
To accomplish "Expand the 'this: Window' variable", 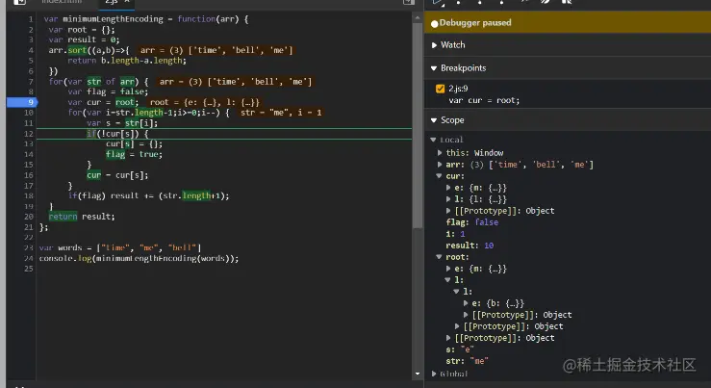I will pyautogui.click(x=440, y=153).
